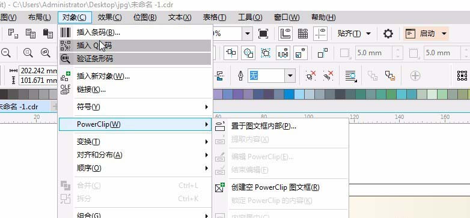Image resolution: width=470 pixels, height=218 pixels.
Task: Select 插入 QR 码 from Object menu
Action: coord(135,46)
